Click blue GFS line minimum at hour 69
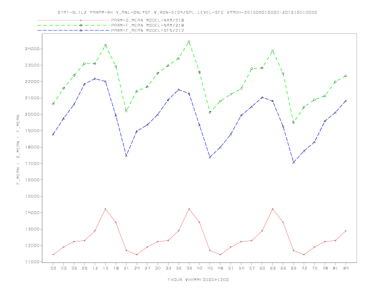This screenshot has height=292, width=377. pos(294,162)
